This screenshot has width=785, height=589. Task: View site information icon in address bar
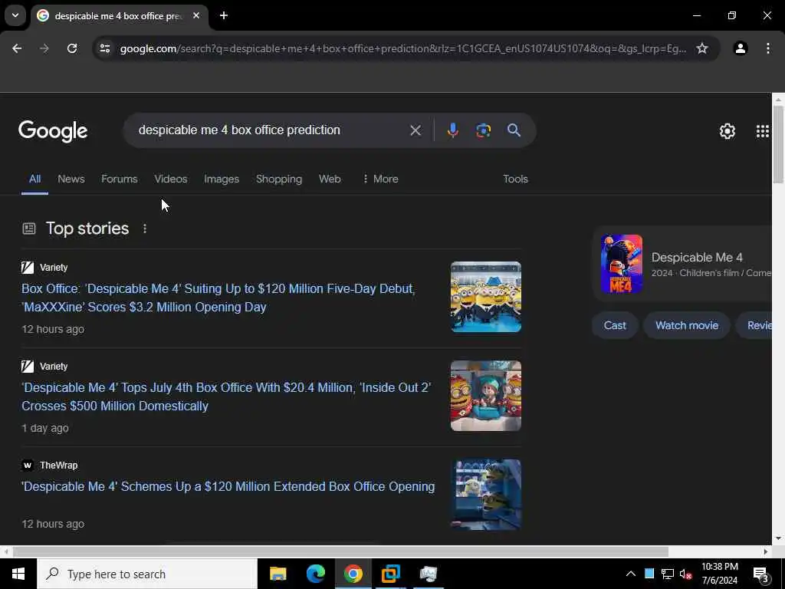pos(104,48)
